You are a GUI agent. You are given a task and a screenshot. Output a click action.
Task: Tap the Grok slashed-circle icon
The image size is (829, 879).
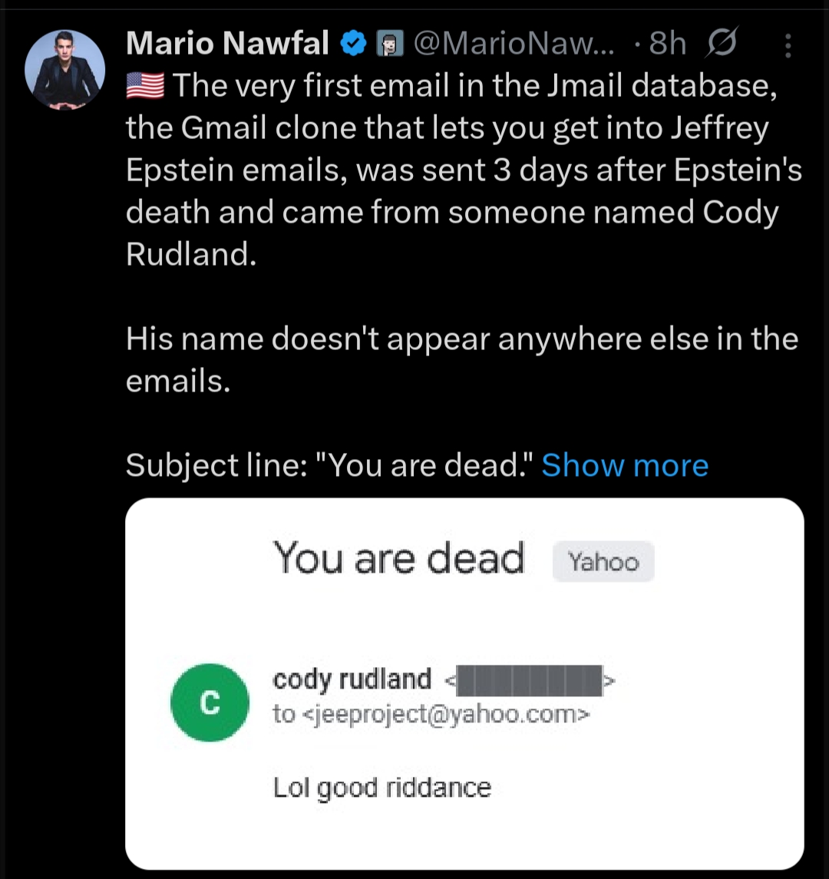721,46
